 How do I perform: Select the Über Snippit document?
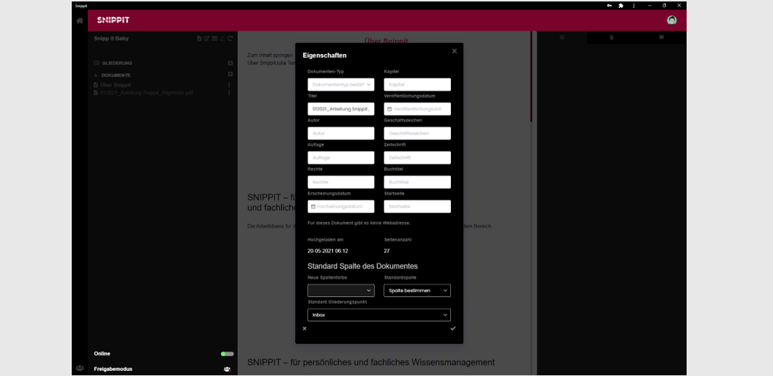(x=116, y=86)
